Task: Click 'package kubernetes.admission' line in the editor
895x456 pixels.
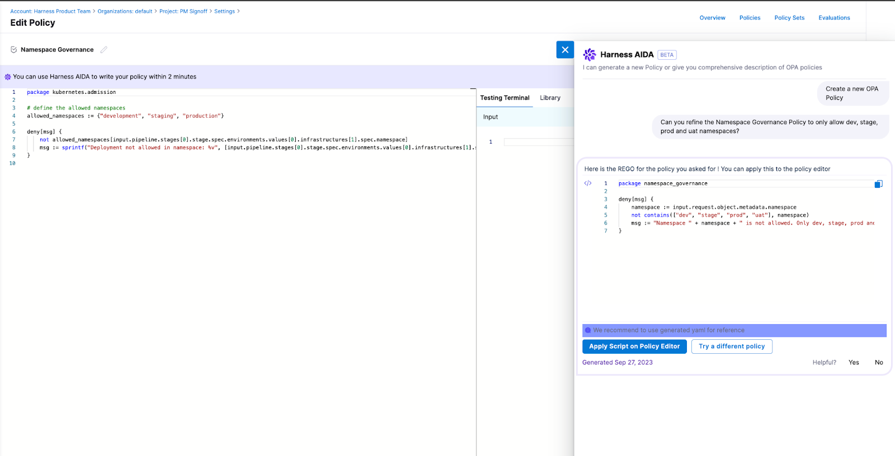Action: (72, 92)
